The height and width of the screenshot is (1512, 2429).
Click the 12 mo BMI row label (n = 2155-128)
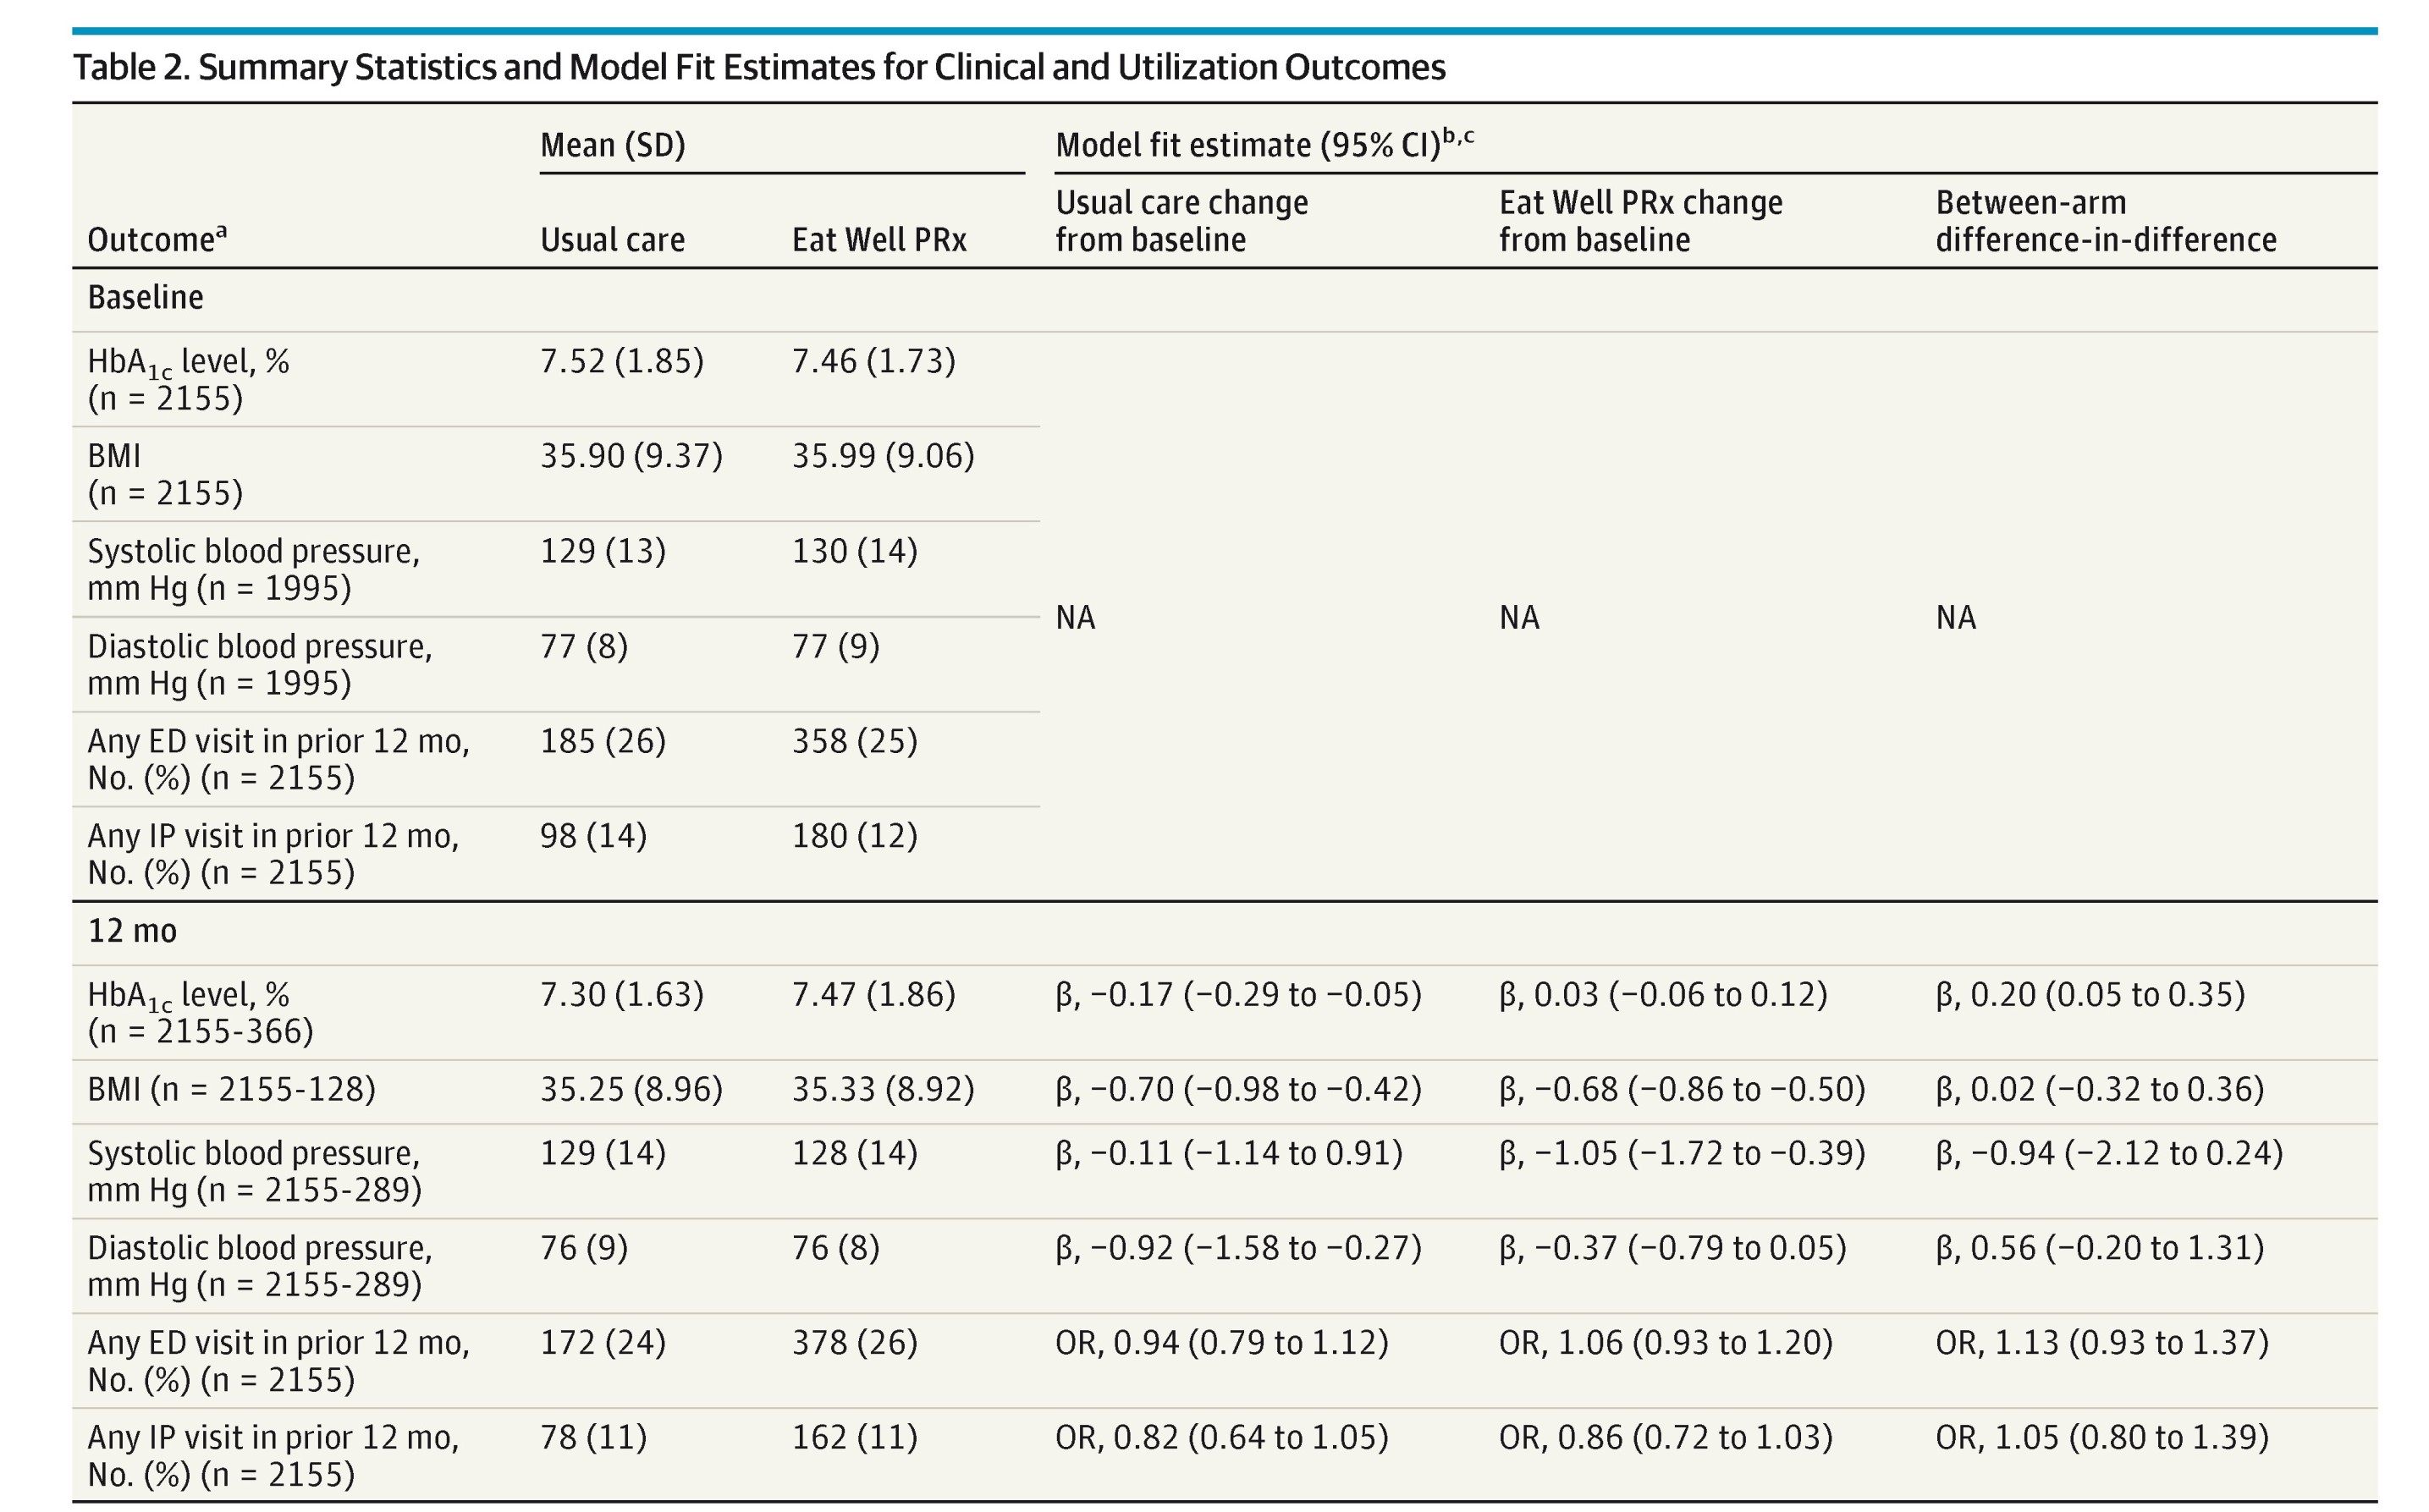(231, 1089)
